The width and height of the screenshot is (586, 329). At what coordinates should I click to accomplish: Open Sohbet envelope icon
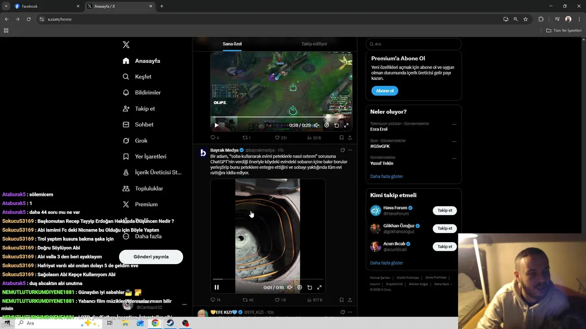tap(126, 125)
